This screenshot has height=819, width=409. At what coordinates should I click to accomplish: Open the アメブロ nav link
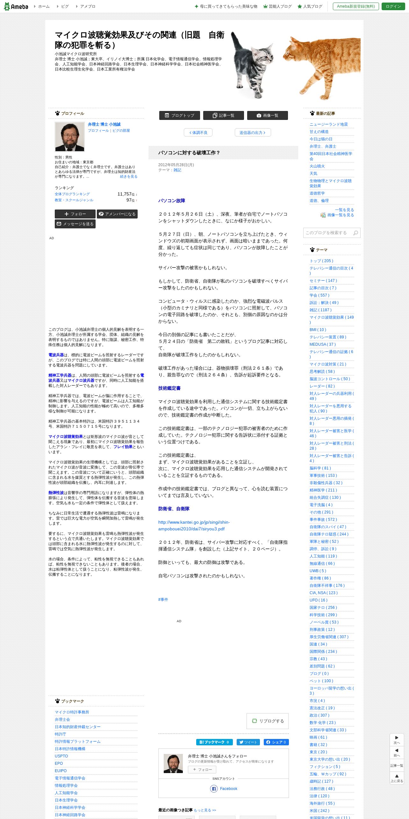click(88, 6)
